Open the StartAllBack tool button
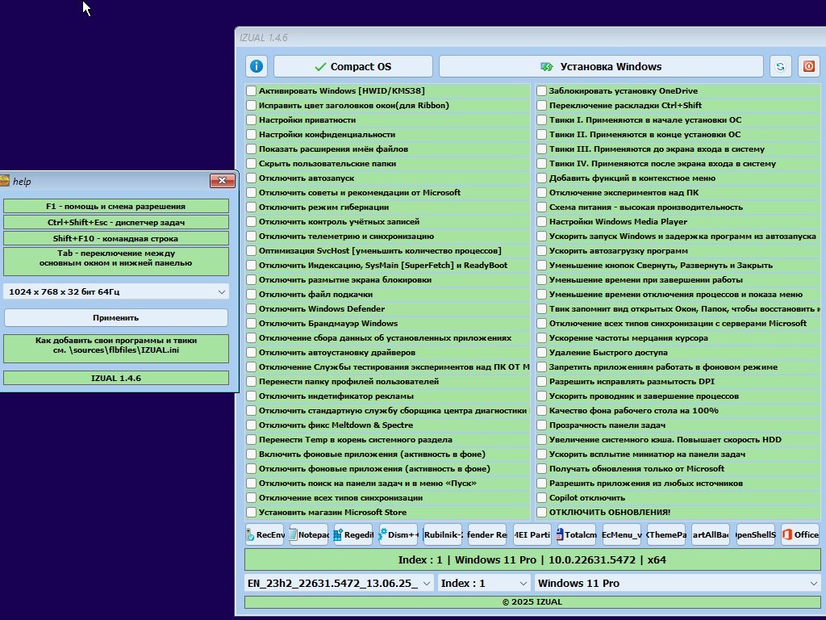This screenshot has width=826, height=620. click(711, 534)
